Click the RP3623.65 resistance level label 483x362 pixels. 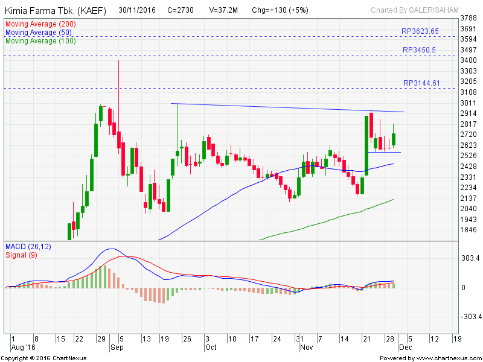point(420,31)
